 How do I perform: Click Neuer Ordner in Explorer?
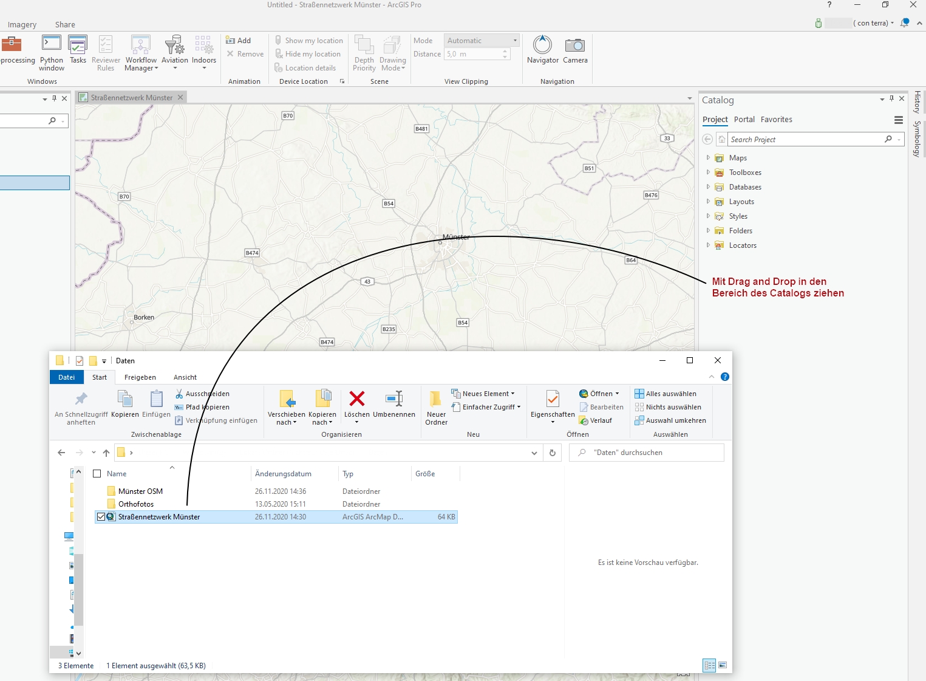436,408
